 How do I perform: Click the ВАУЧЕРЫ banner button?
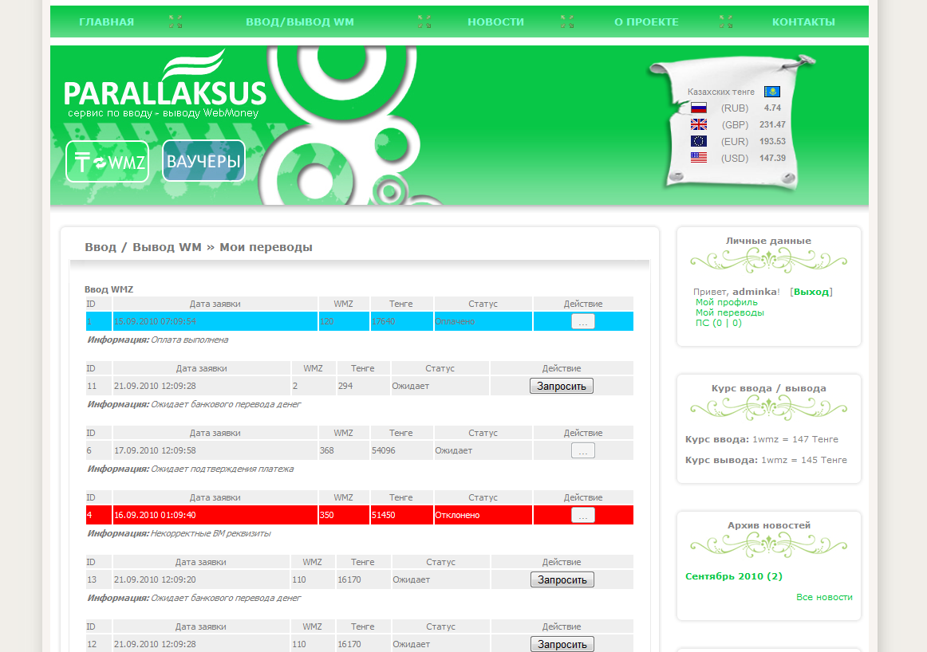(x=203, y=161)
